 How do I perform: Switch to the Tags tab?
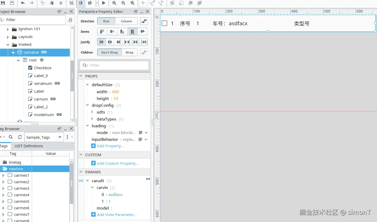click(x=4, y=146)
